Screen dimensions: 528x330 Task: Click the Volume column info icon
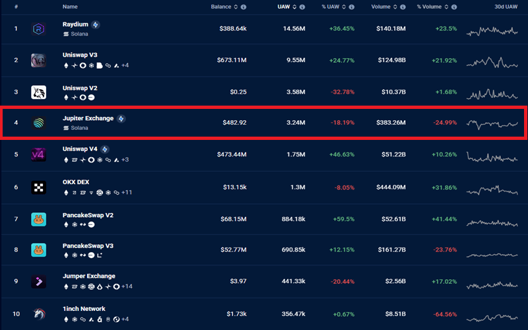[x=403, y=7]
